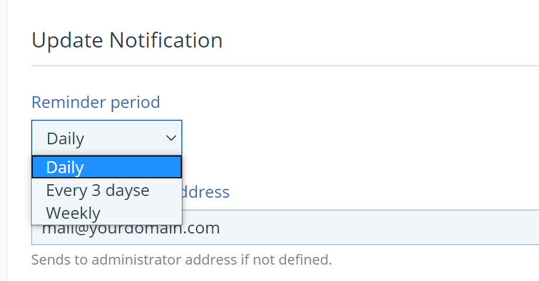
Task: Select the middle entry of reminder options
Action: click(98, 190)
